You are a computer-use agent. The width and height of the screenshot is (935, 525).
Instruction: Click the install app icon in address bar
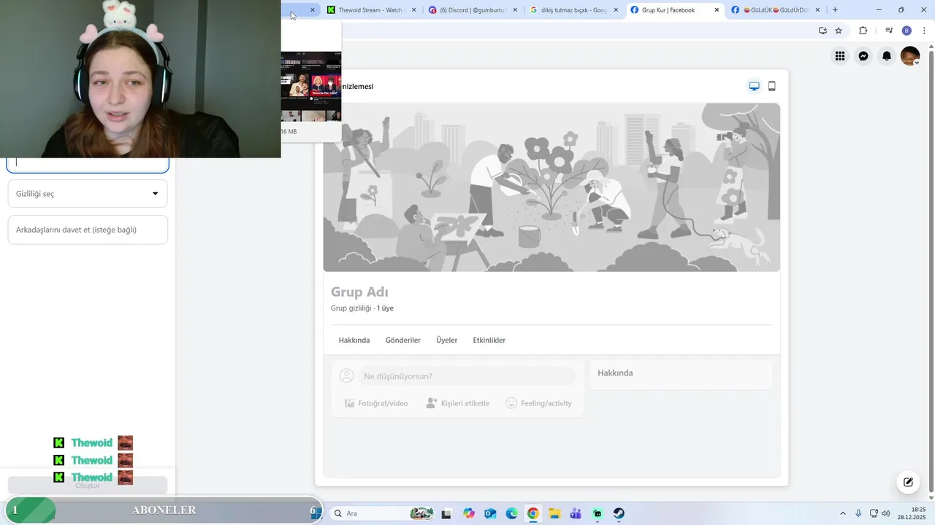[823, 31]
